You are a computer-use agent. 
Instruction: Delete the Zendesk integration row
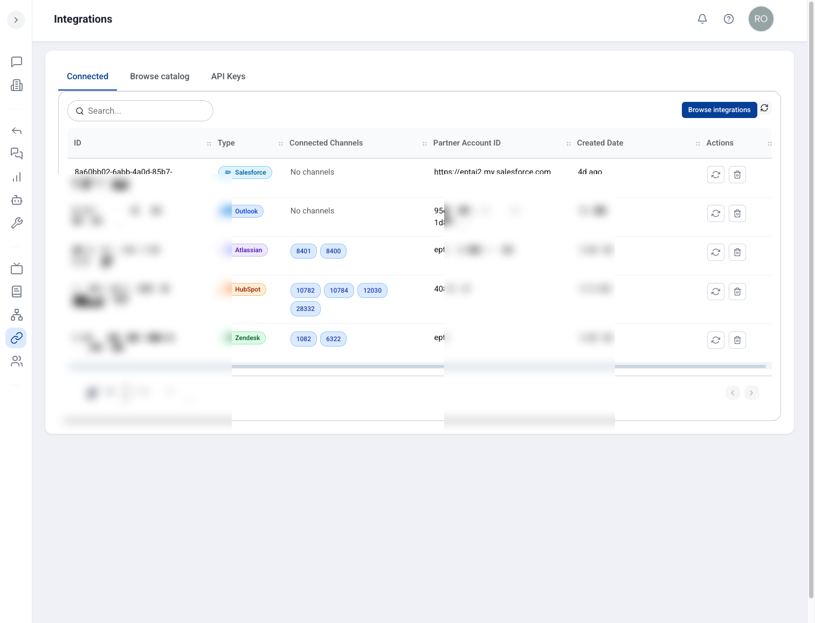point(737,340)
